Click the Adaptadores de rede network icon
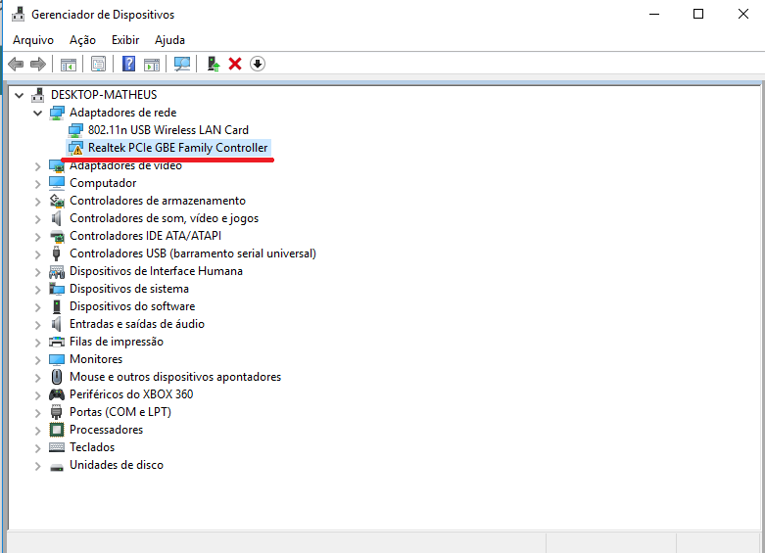This screenshot has width=765, height=553. tap(57, 113)
